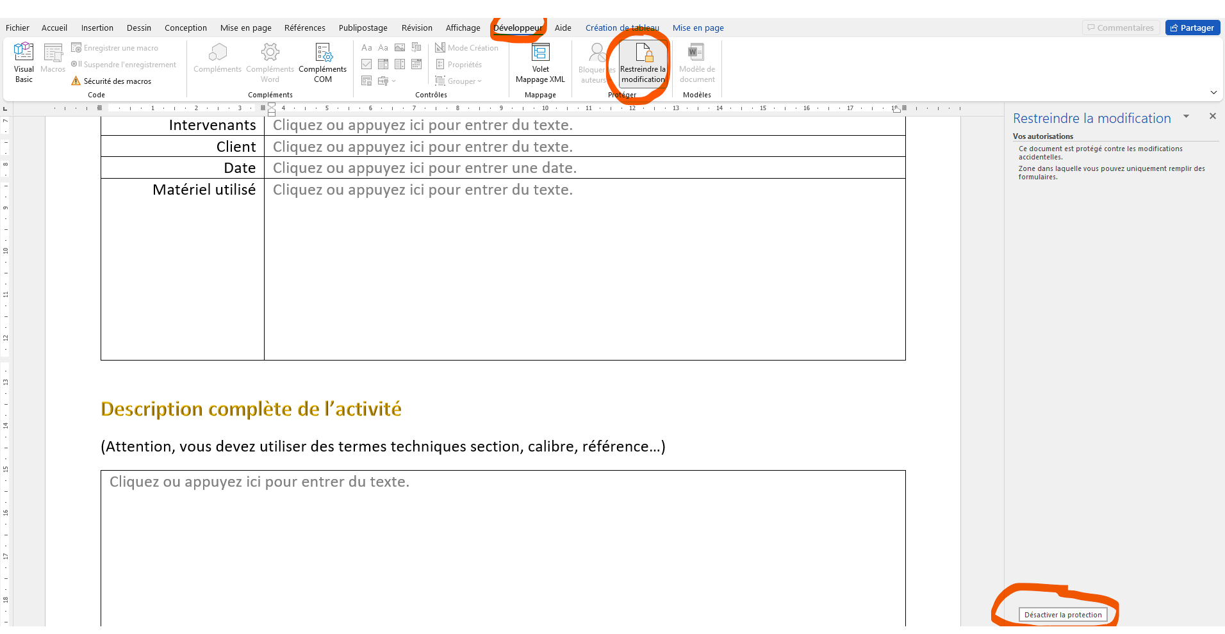Open the Visual Basic editor
Screen dimensions: 1225x634
click(24, 62)
